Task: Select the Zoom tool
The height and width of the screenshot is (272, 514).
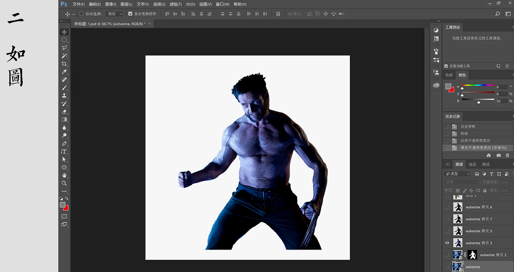Action: coord(64,183)
